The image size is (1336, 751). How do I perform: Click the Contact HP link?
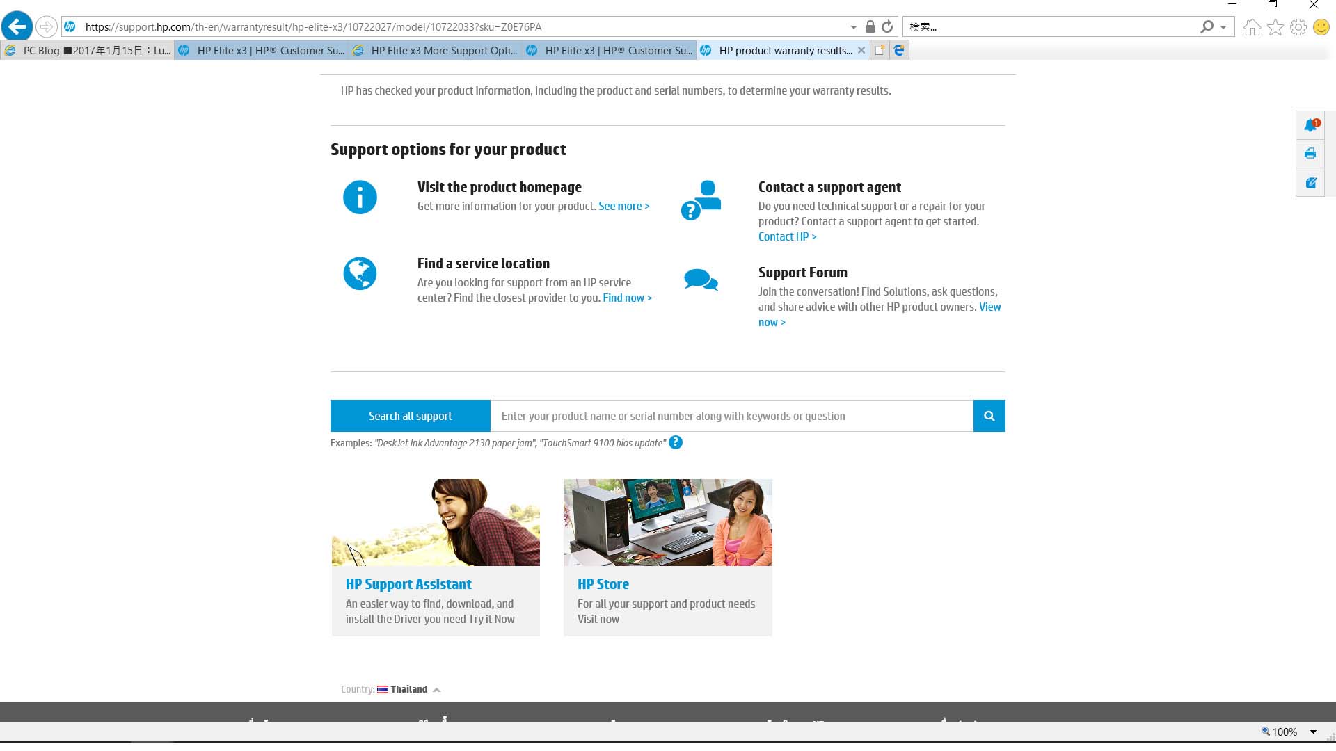[x=787, y=237]
